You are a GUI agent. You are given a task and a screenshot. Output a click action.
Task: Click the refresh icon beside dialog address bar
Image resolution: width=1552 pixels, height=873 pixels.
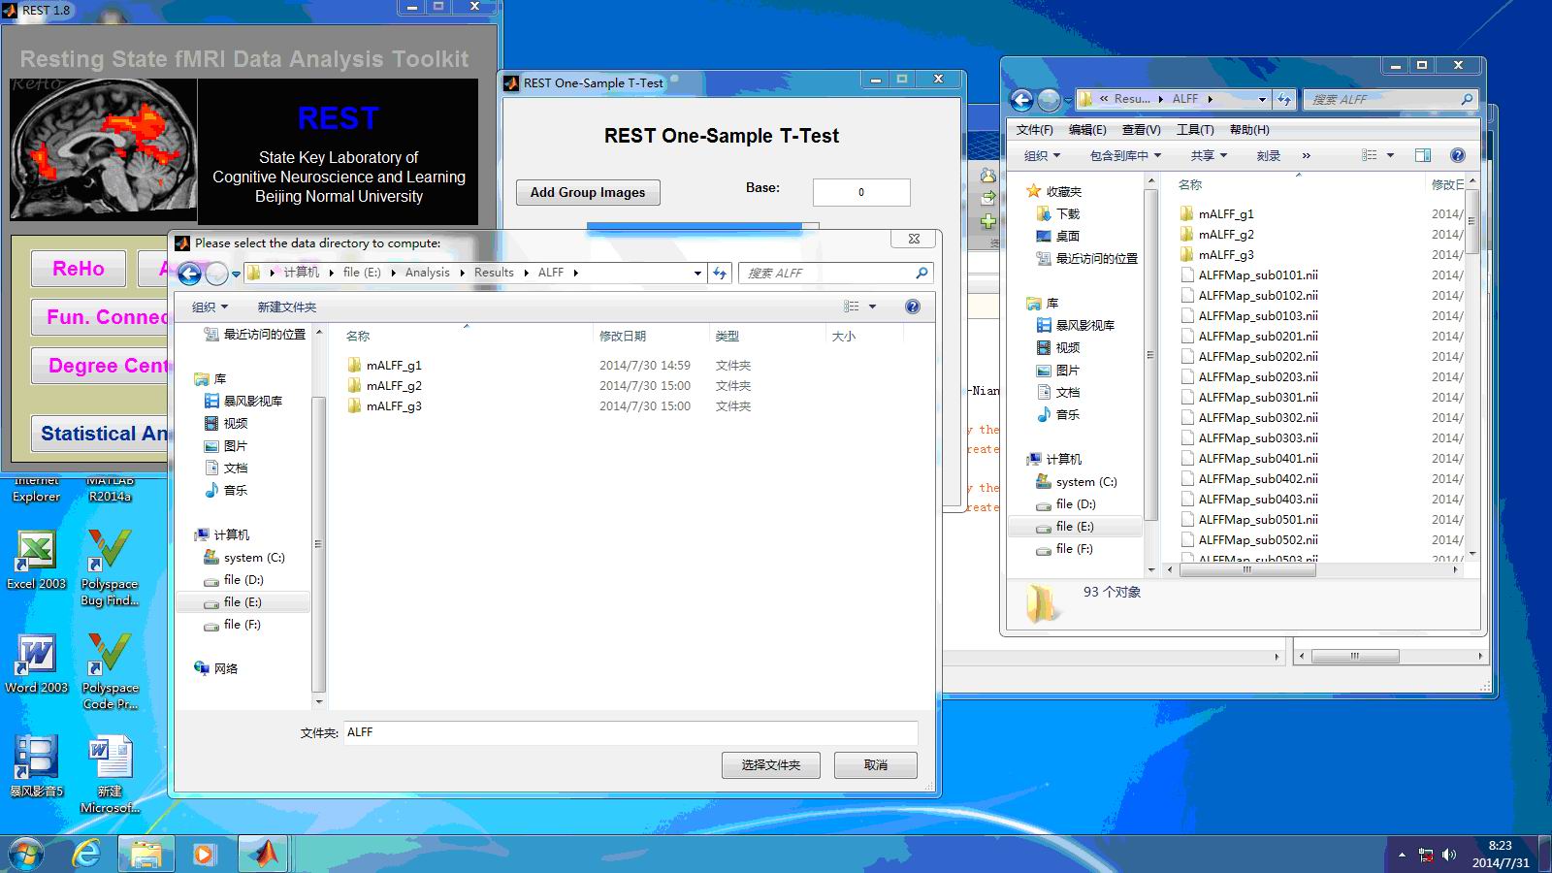[720, 274]
